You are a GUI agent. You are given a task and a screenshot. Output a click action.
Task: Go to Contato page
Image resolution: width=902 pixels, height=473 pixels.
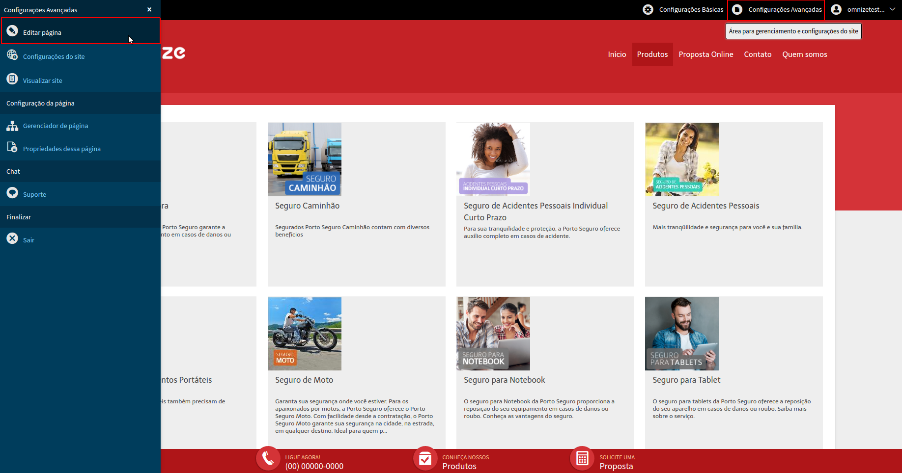tap(758, 54)
